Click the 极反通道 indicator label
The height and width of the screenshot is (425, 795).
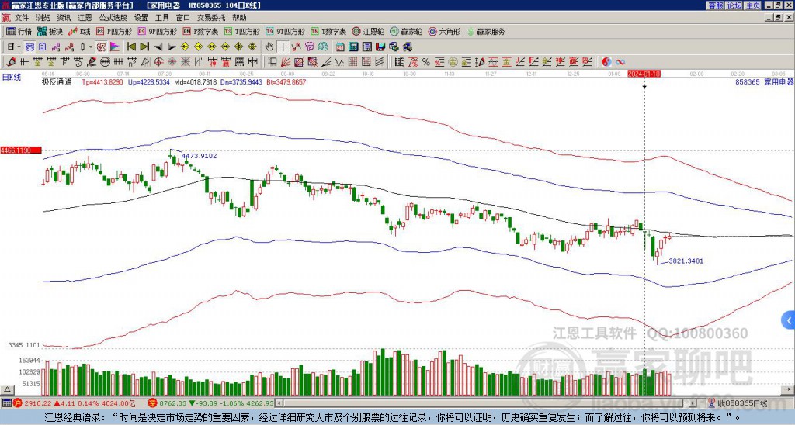[57, 81]
